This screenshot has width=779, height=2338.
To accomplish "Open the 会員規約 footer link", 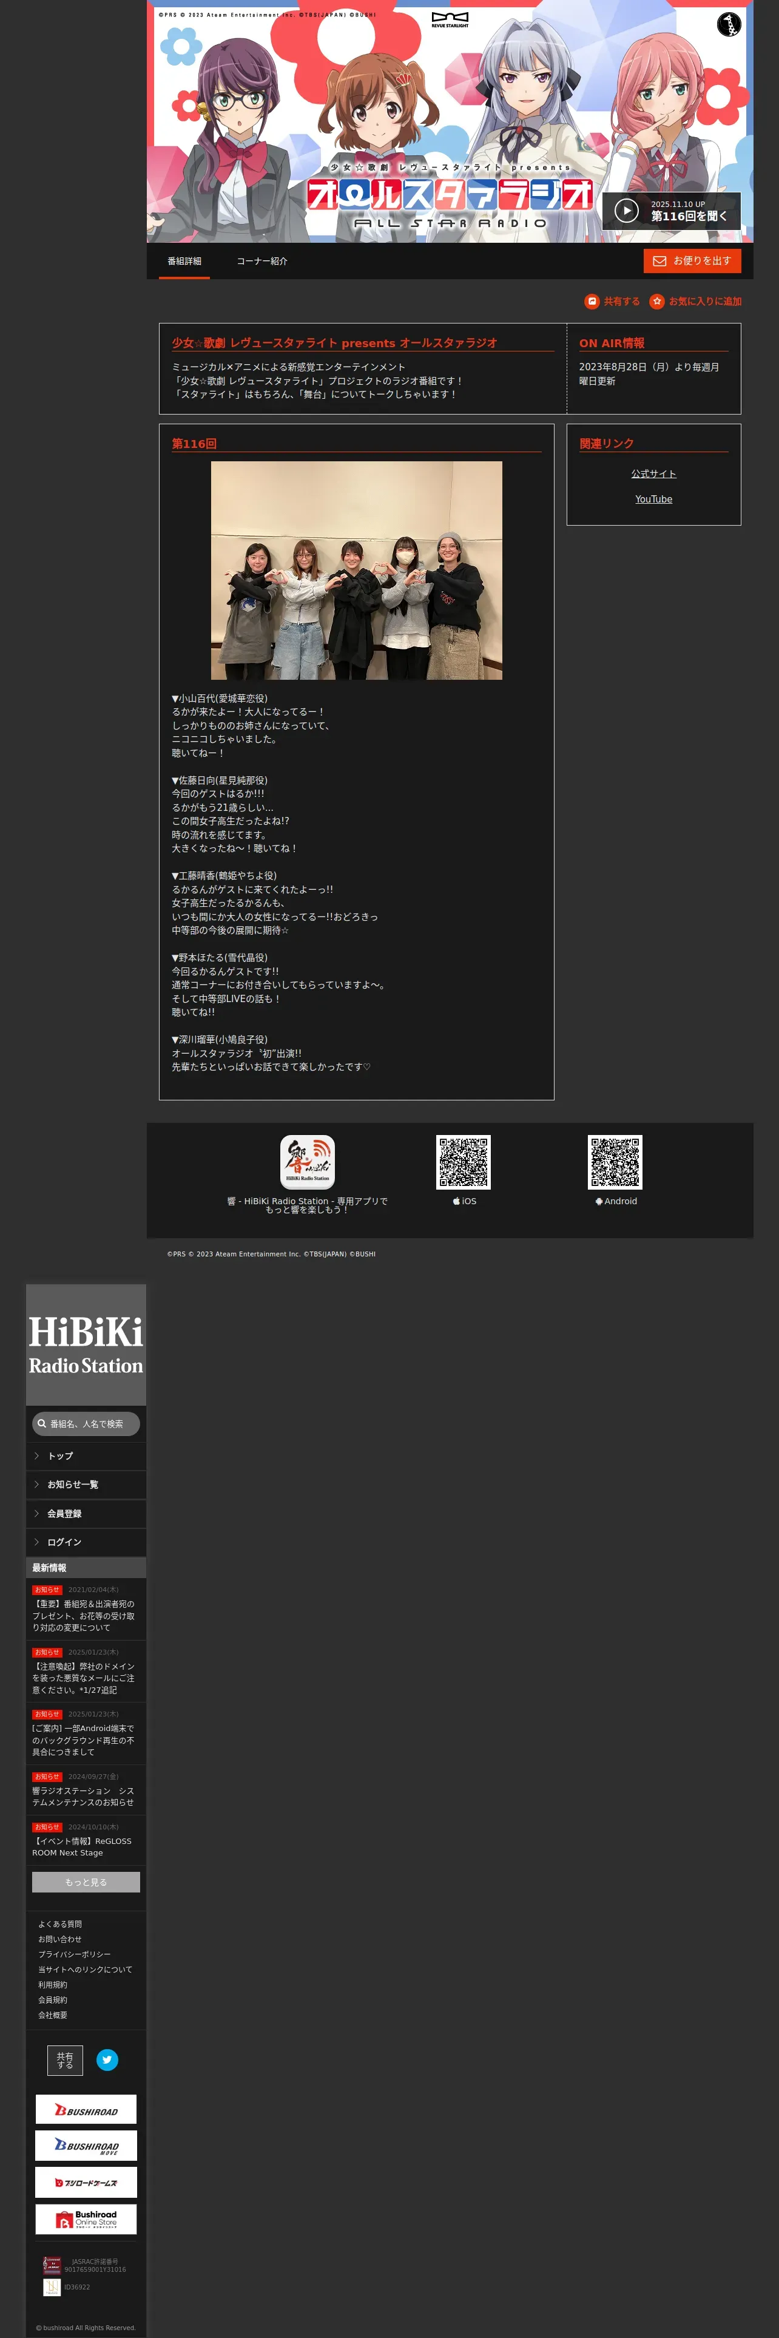I will (53, 2001).
